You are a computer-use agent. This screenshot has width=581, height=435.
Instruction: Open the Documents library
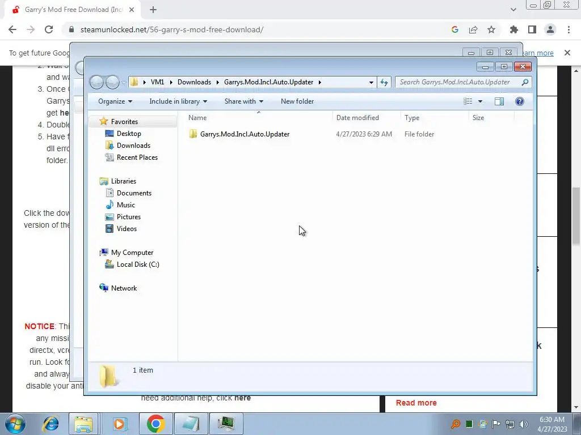click(x=134, y=193)
